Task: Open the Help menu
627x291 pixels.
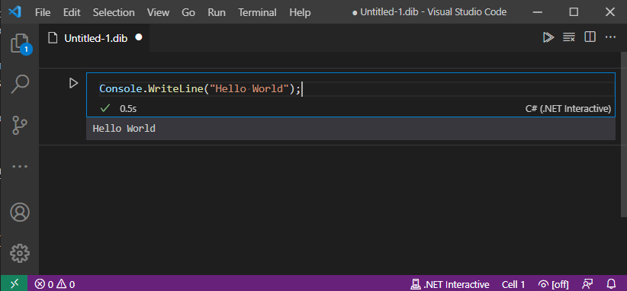Action: (300, 12)
